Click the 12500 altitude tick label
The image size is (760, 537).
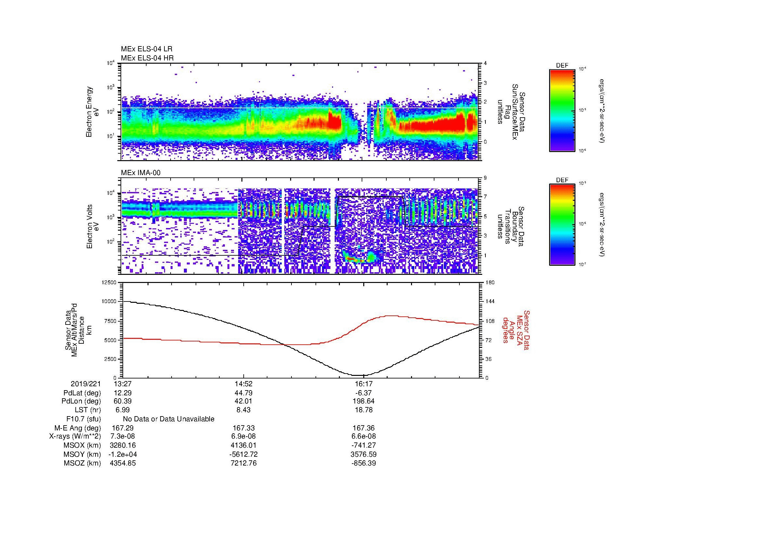109,283
